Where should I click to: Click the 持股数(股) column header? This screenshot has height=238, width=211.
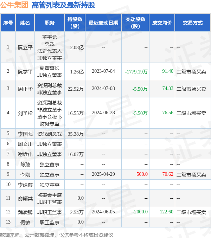pyautogui.click(x=75, y=23)
